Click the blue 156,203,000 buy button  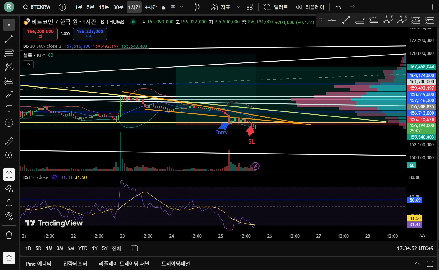click(90, 34)
